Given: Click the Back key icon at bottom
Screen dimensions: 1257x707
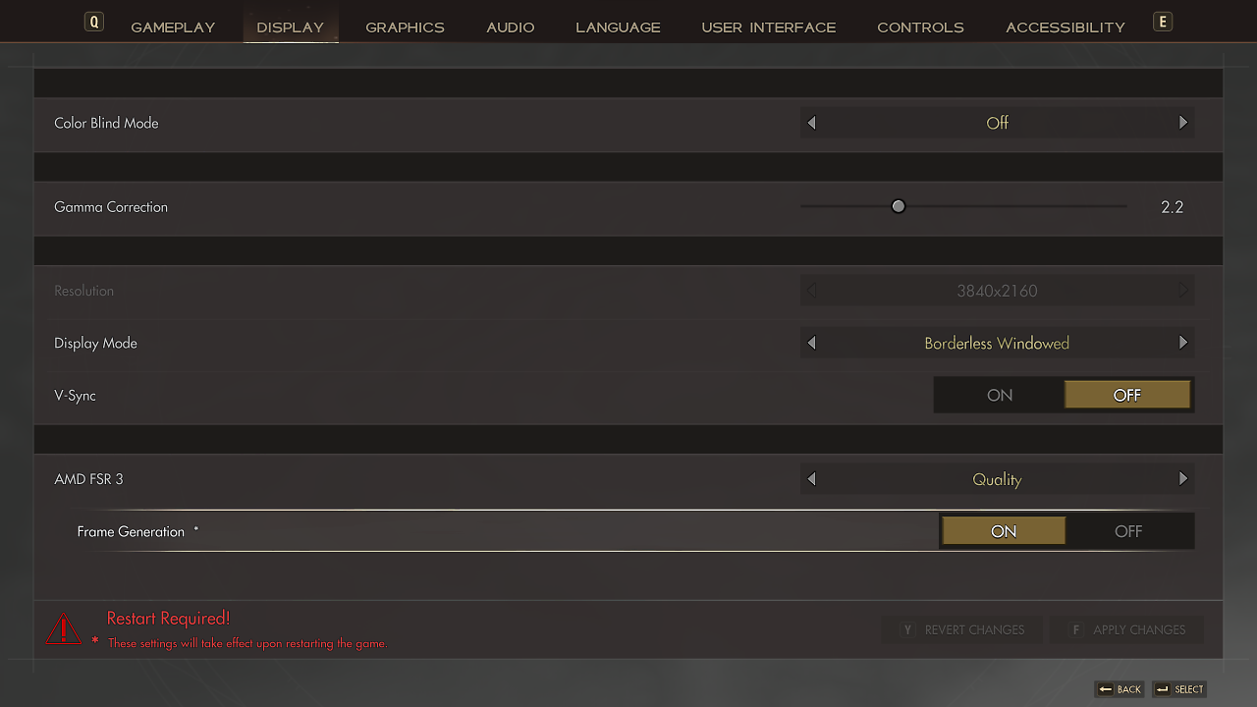Looking at the screenshot, I should [x=1105, y=689].
